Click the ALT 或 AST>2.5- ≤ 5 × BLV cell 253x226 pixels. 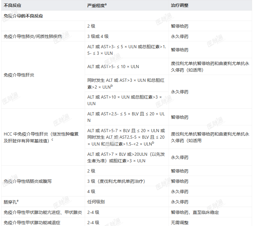(126, 117)
